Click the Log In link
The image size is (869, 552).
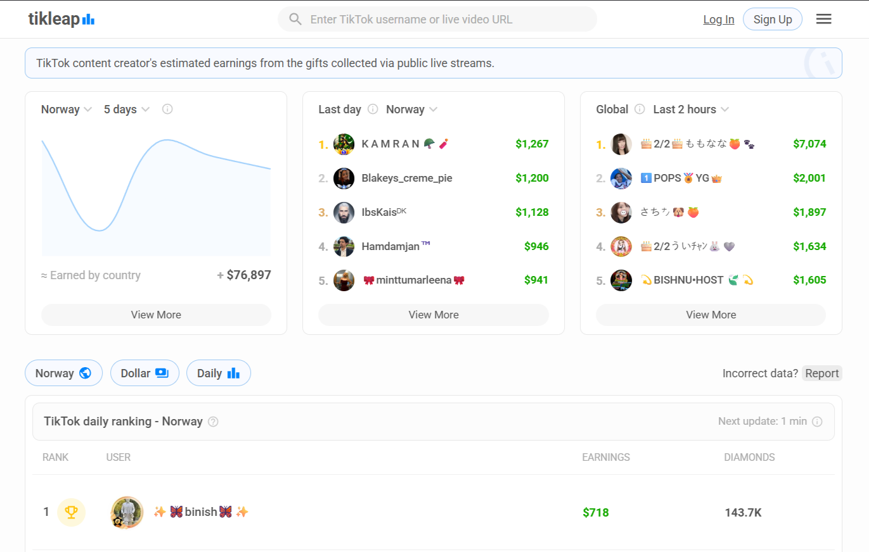tap(719, 20)
